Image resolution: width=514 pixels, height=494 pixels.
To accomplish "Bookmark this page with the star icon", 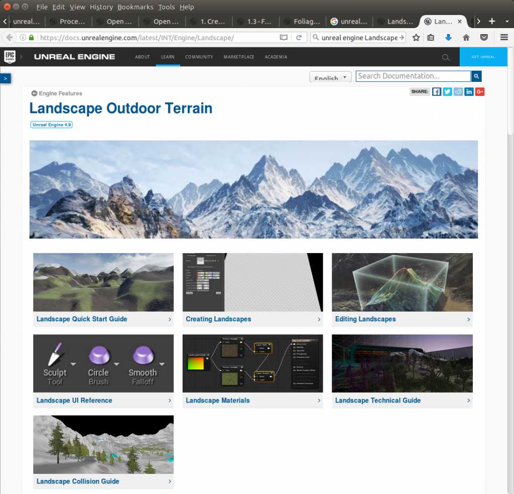I will point(416,38).
